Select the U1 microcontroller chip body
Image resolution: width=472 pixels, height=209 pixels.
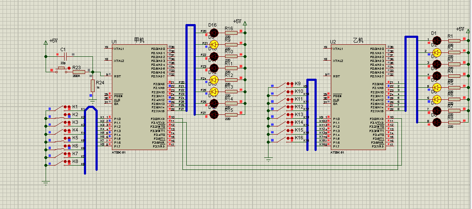pos(139,98)
